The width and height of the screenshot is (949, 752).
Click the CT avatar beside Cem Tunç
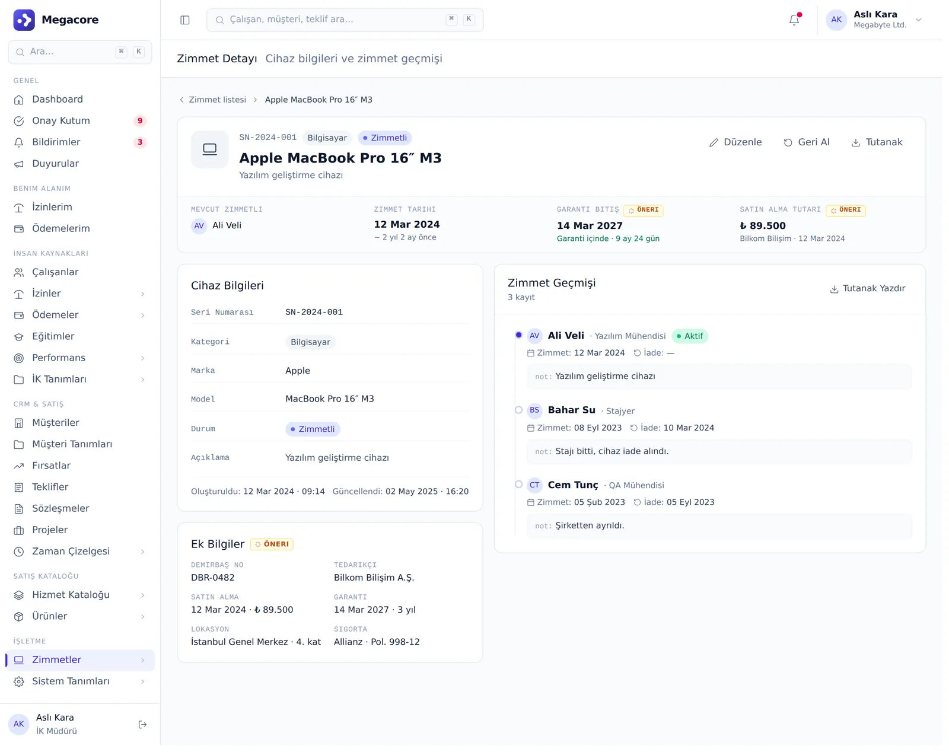(x=534, y=485)
